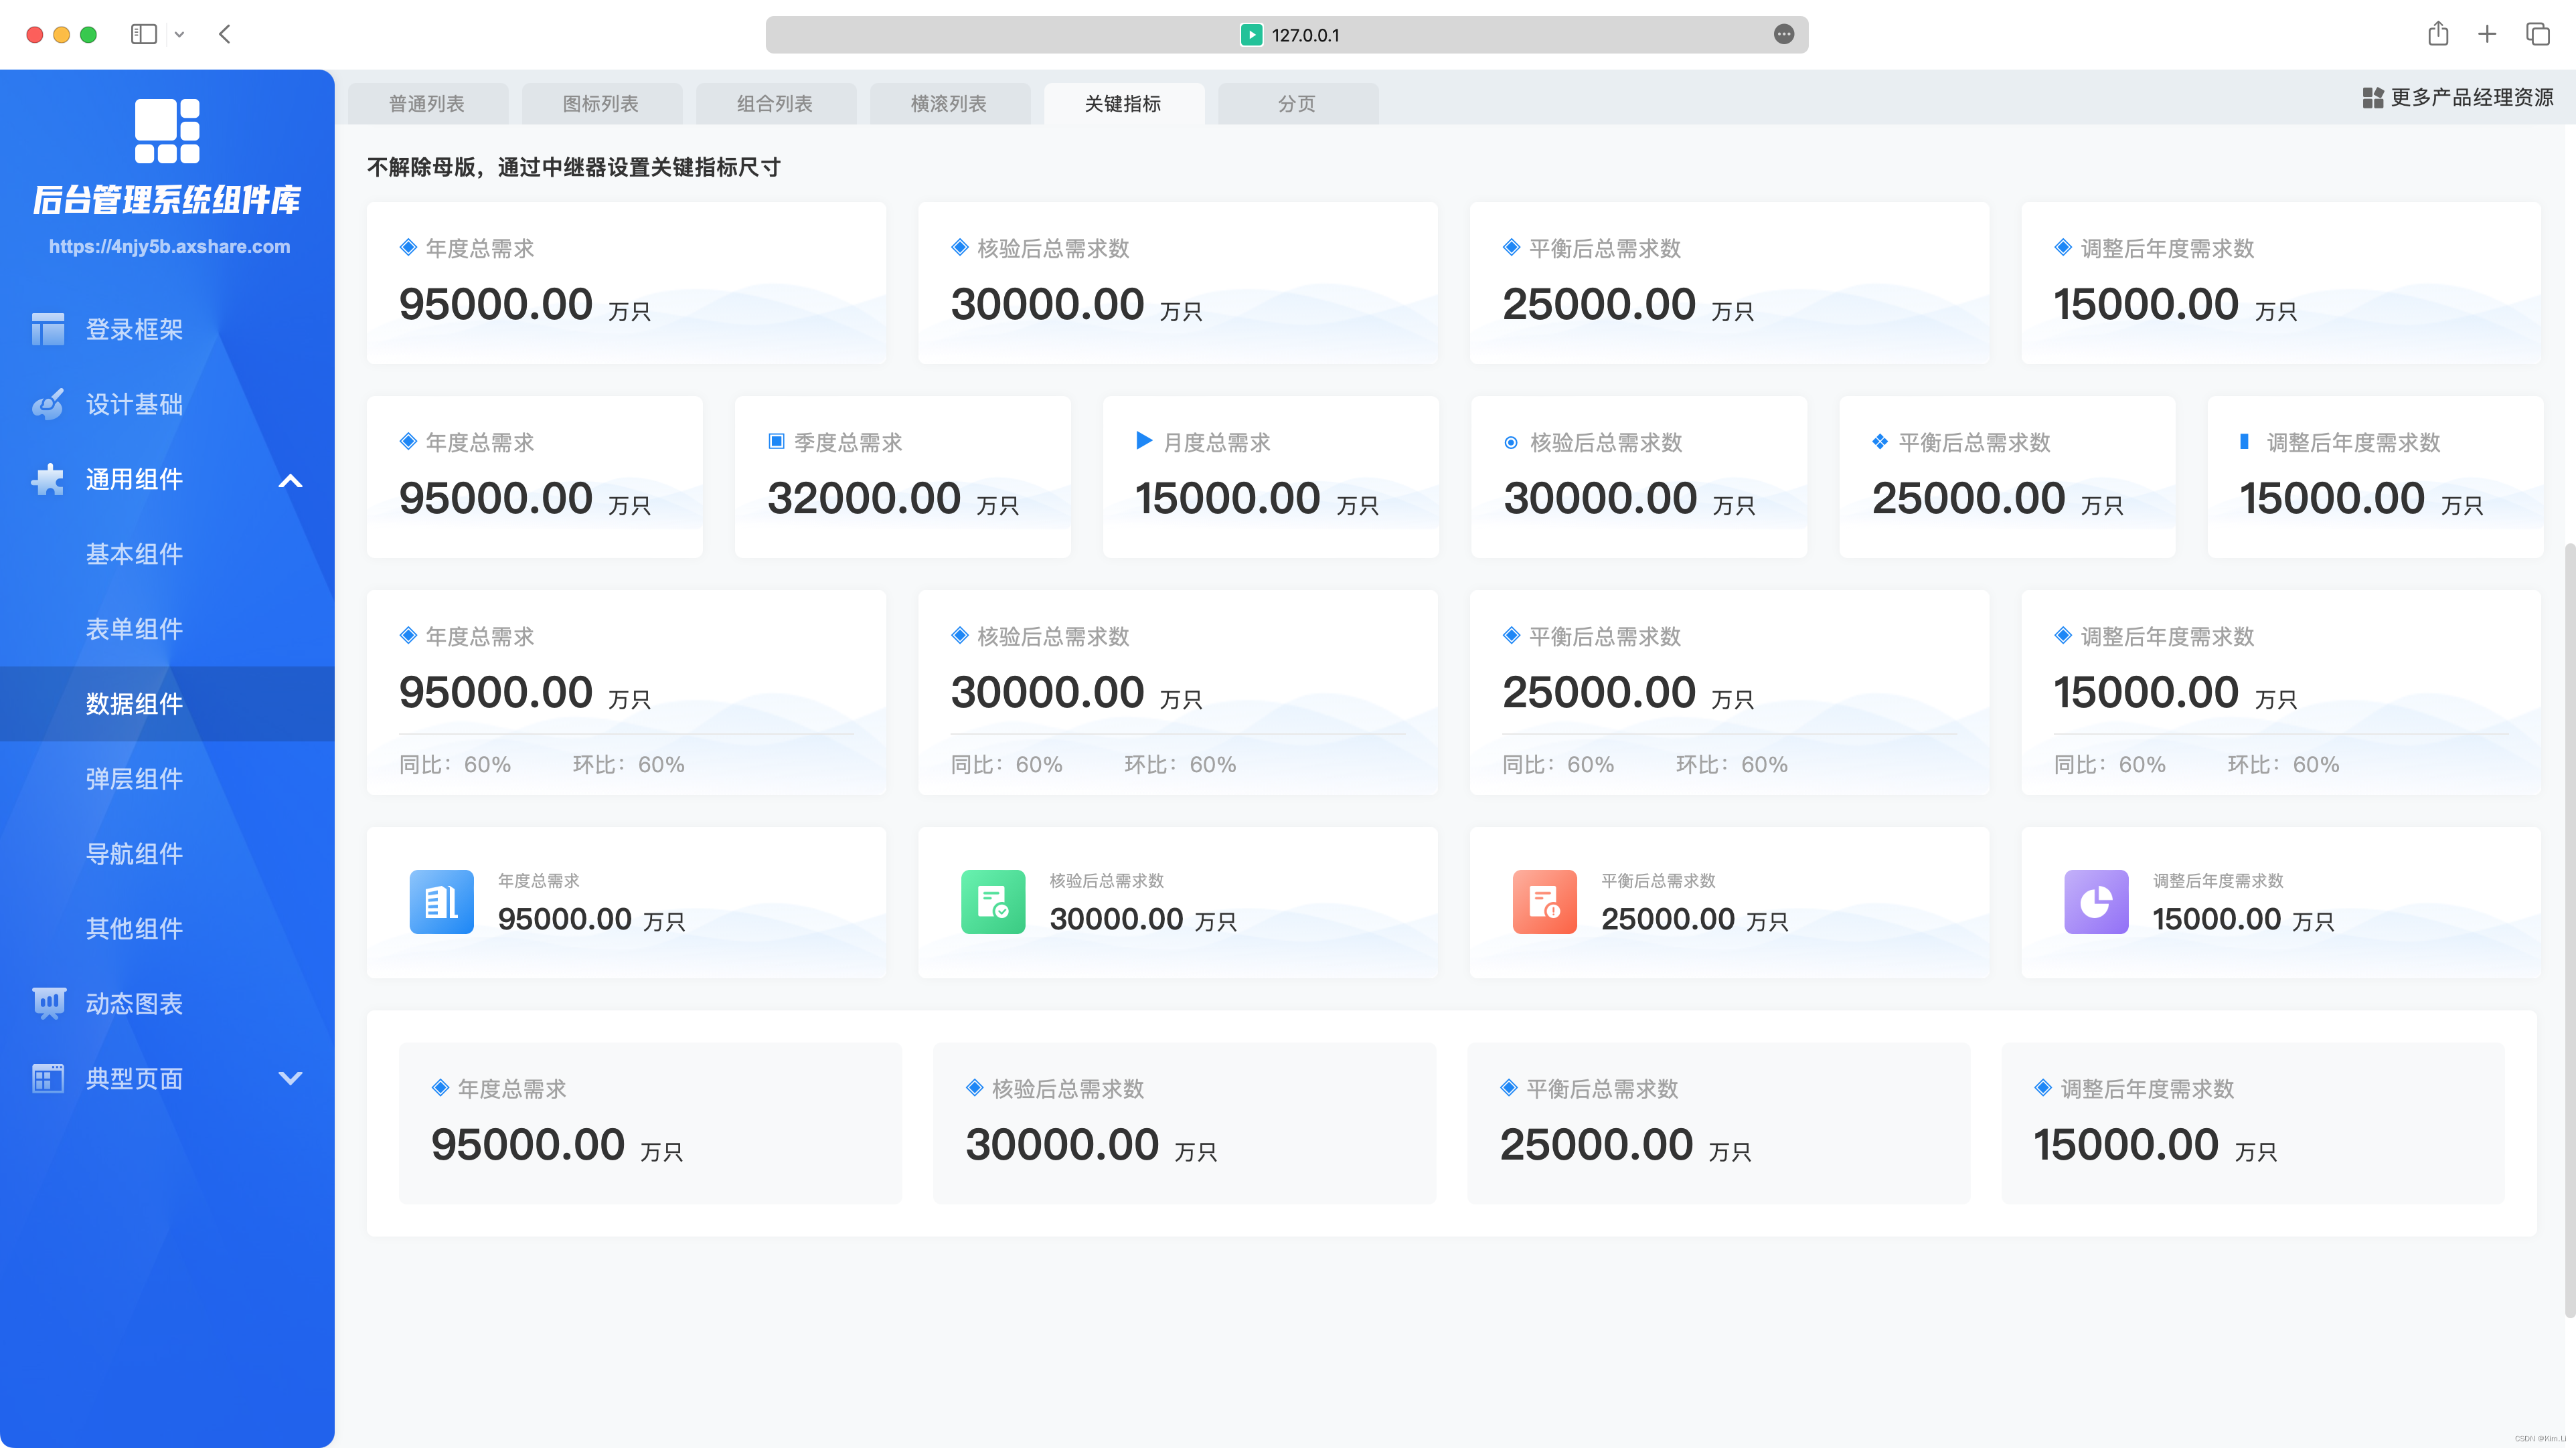This screenshot has width=2576, height=1448.
Task: Click the browser sidebar toggle icon
Action: coord(144,34)
